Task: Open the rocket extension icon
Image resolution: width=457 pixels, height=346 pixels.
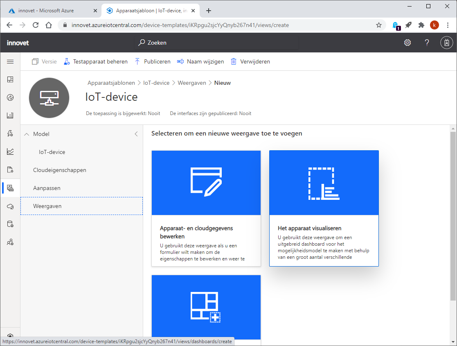Action: [408, 25]
